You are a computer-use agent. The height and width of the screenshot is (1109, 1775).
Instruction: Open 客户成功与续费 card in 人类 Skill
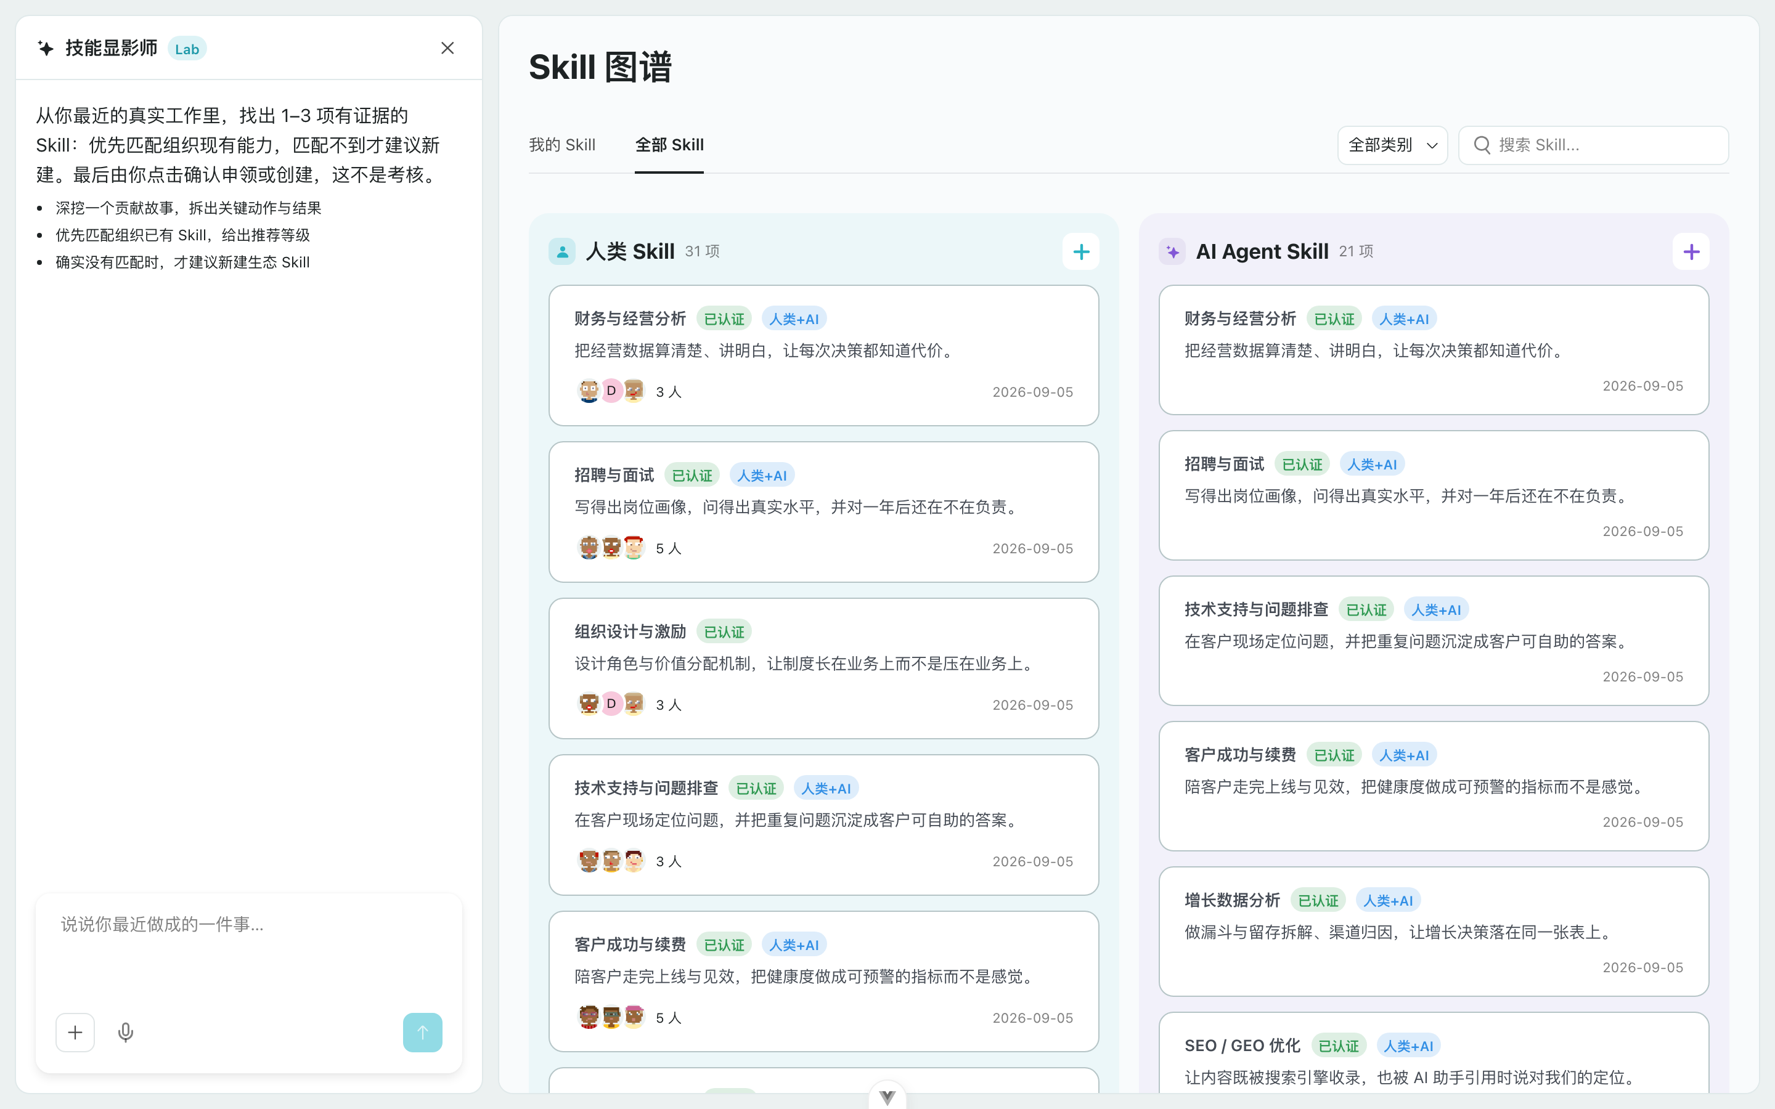823,981
